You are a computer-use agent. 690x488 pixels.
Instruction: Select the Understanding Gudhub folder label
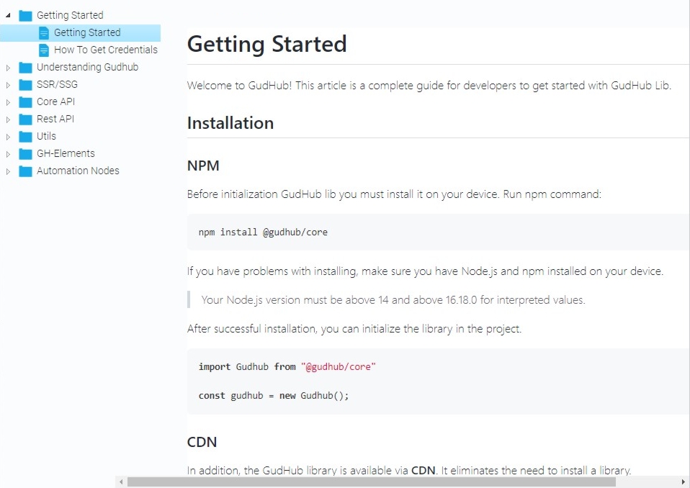pyautogui.click(x=88, y=67)
